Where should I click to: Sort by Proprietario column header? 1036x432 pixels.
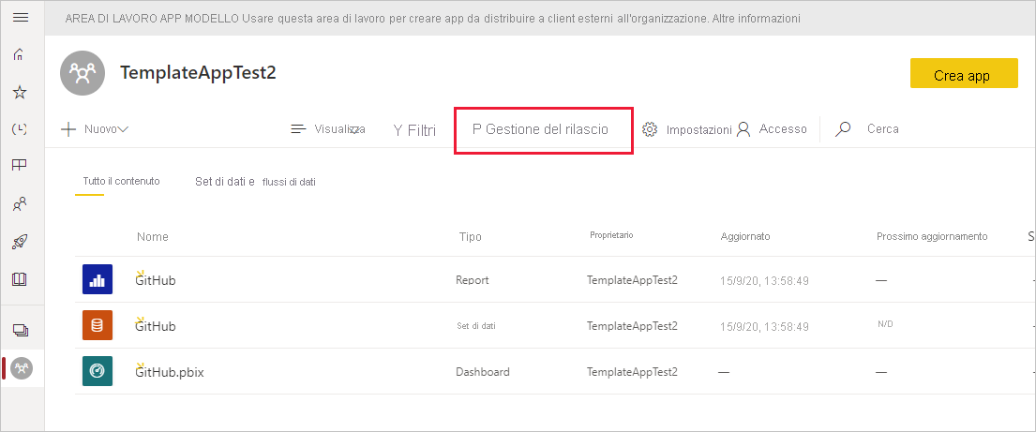tap(611, 235)
